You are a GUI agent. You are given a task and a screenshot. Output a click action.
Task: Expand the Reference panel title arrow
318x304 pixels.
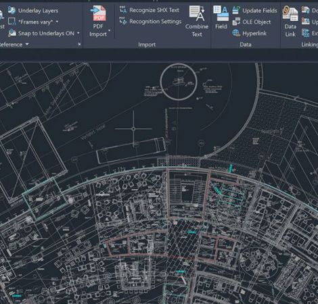[27, 44]
